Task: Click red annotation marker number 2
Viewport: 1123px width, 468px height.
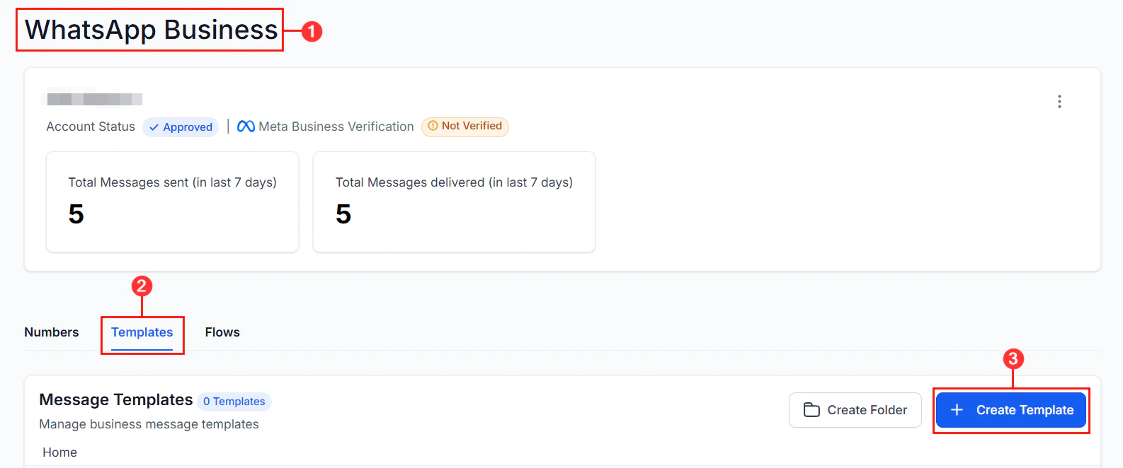Action: pyautogui.click(x=142, y=286)
